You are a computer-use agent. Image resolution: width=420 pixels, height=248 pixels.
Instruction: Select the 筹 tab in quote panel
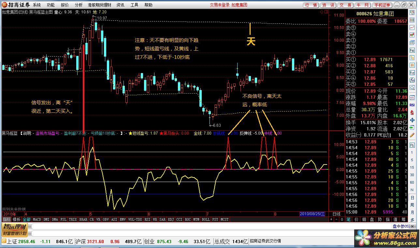coord(403,219)
